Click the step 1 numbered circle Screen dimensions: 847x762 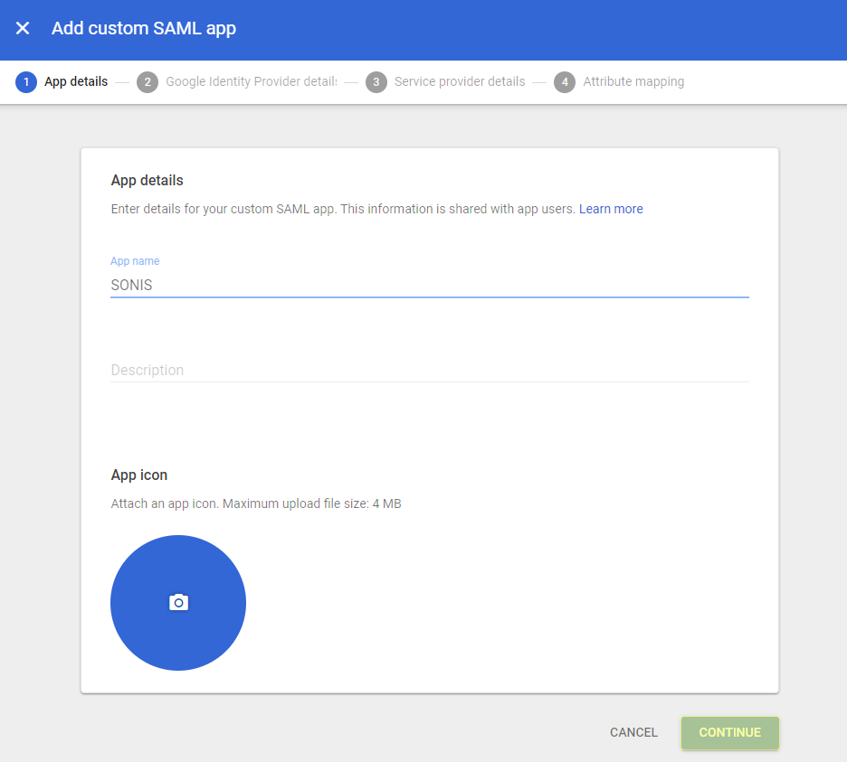(x=25, y=81)
